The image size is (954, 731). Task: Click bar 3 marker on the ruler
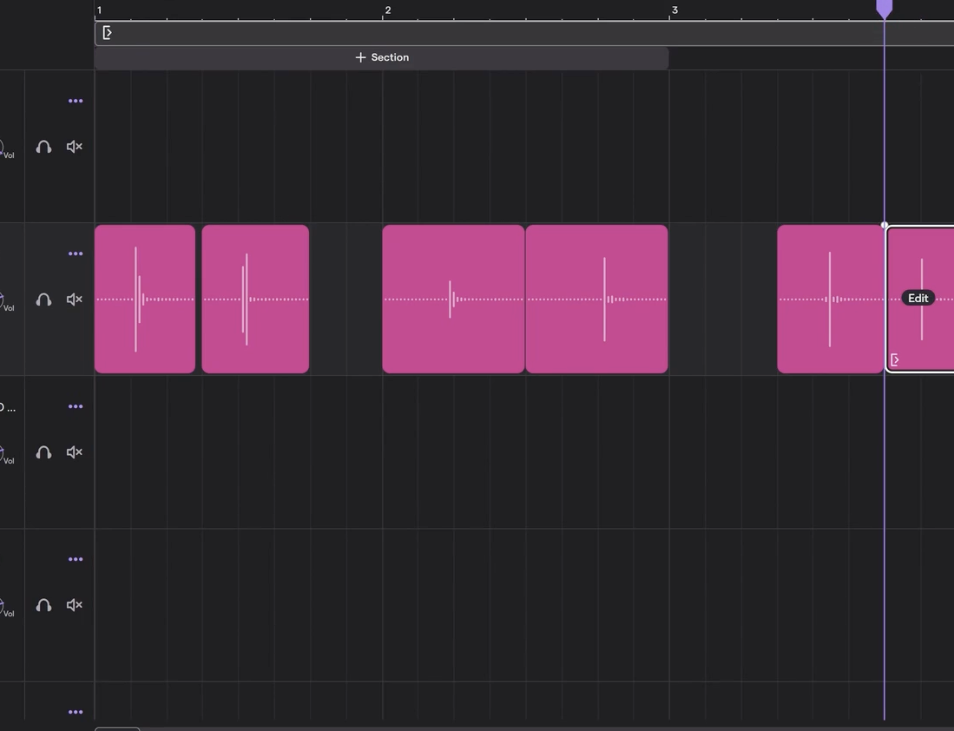click(x=674, y=10)
